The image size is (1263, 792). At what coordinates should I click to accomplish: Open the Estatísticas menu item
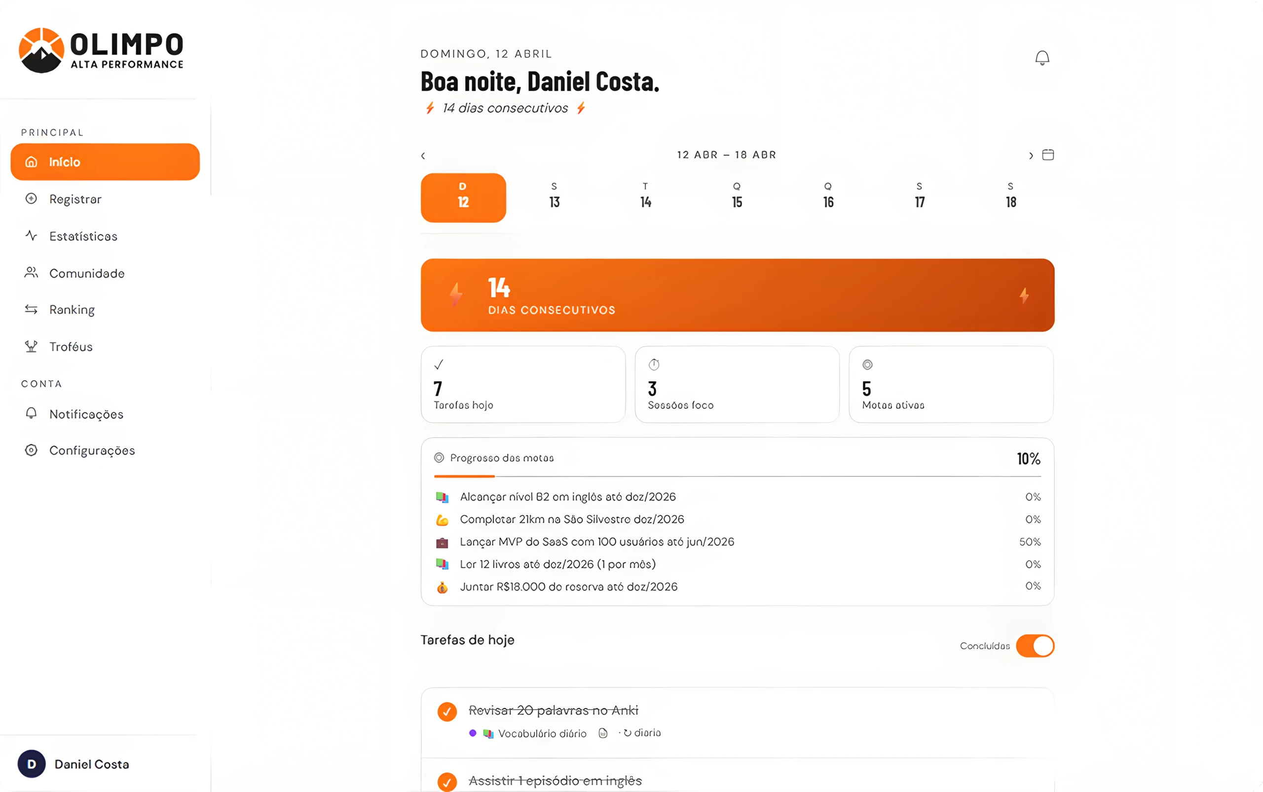click(83, 236)
